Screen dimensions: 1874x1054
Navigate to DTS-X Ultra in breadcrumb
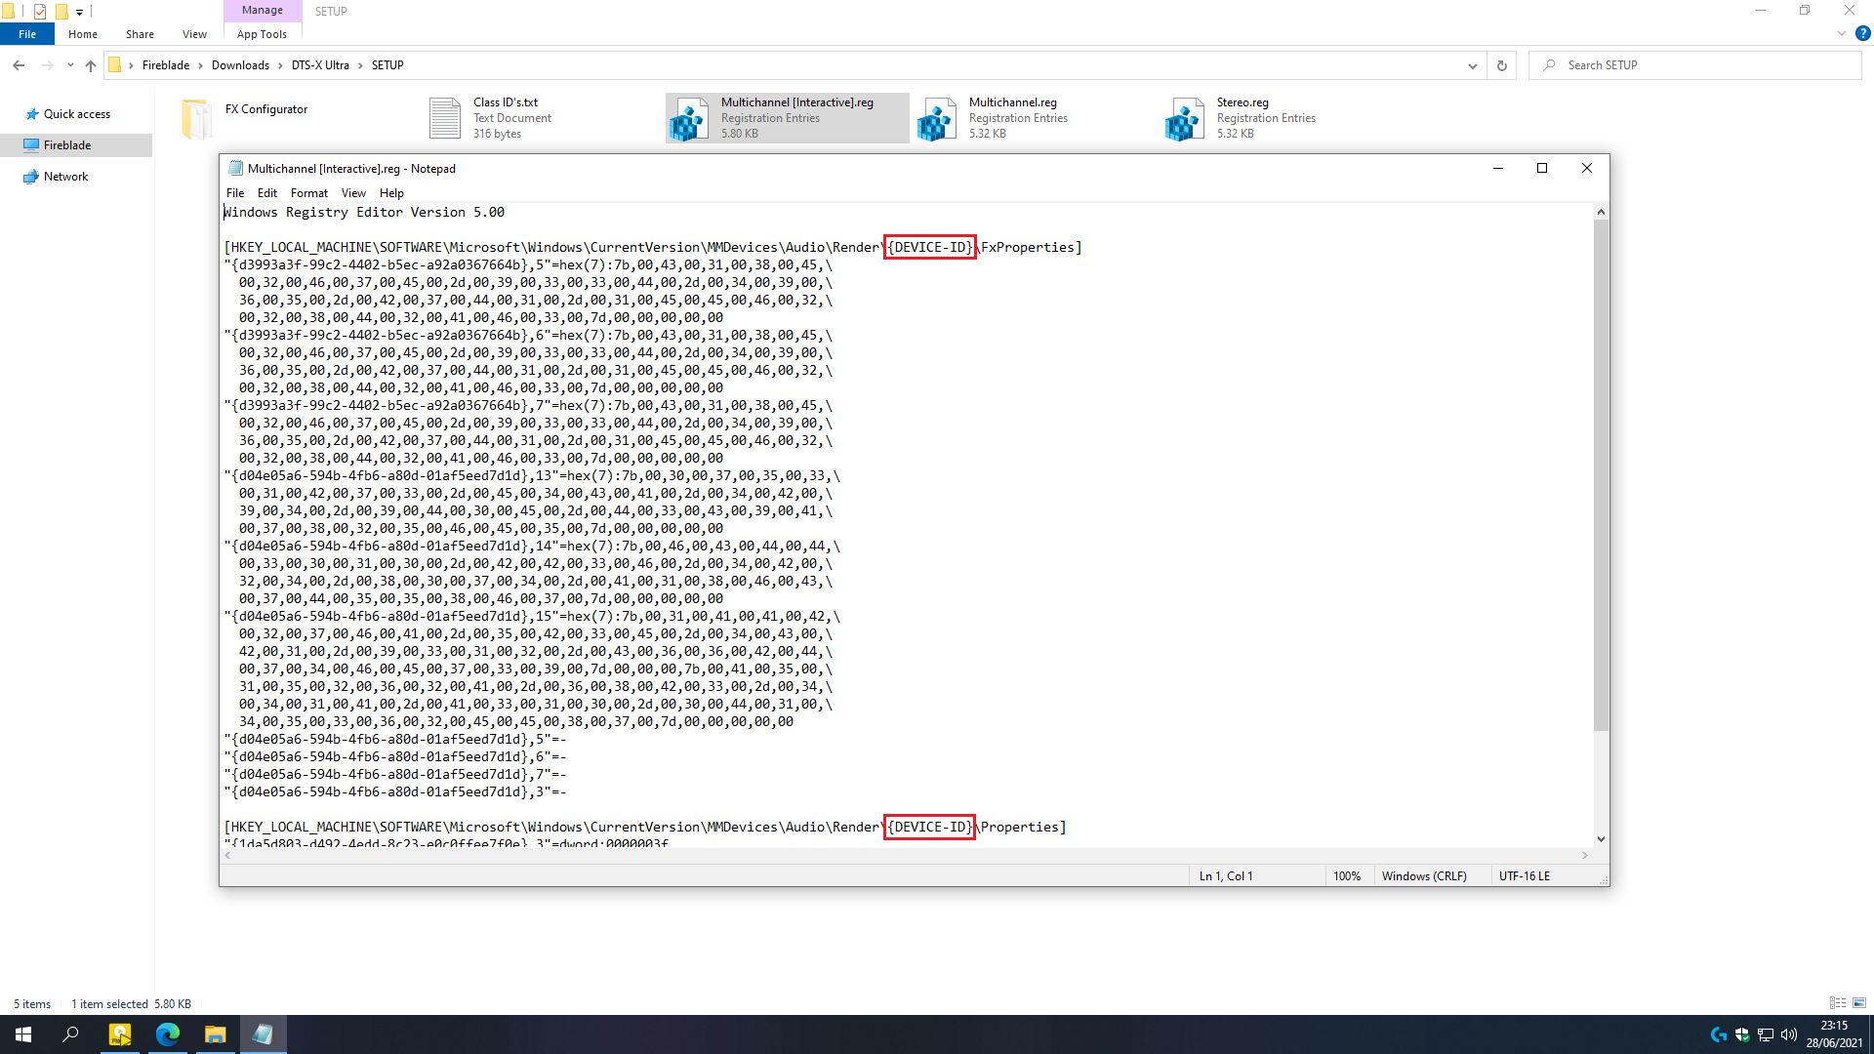(320, 65)
